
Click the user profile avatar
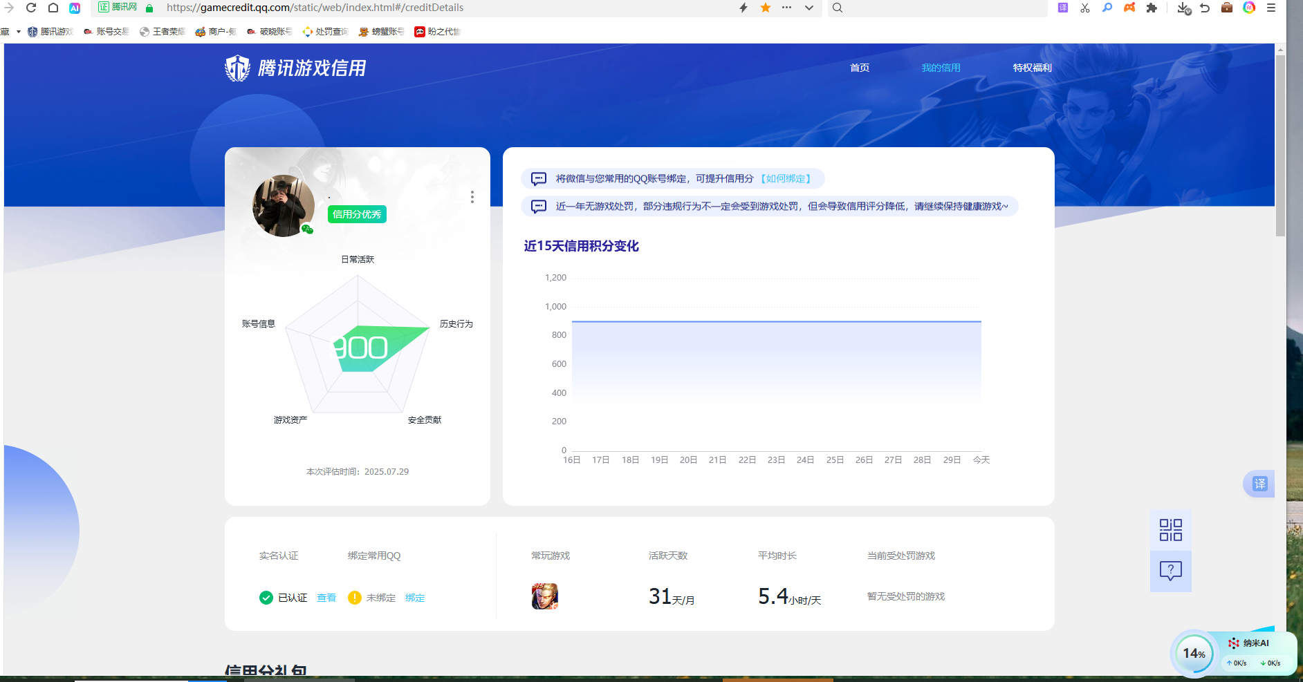point(284,206)
